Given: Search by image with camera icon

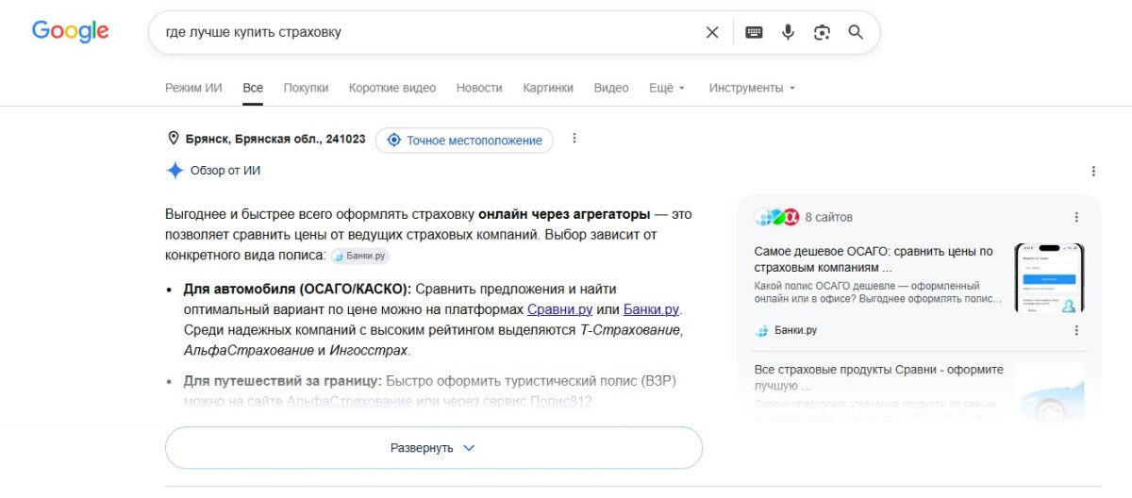Looking at the screenshot, I should (822, 32).
